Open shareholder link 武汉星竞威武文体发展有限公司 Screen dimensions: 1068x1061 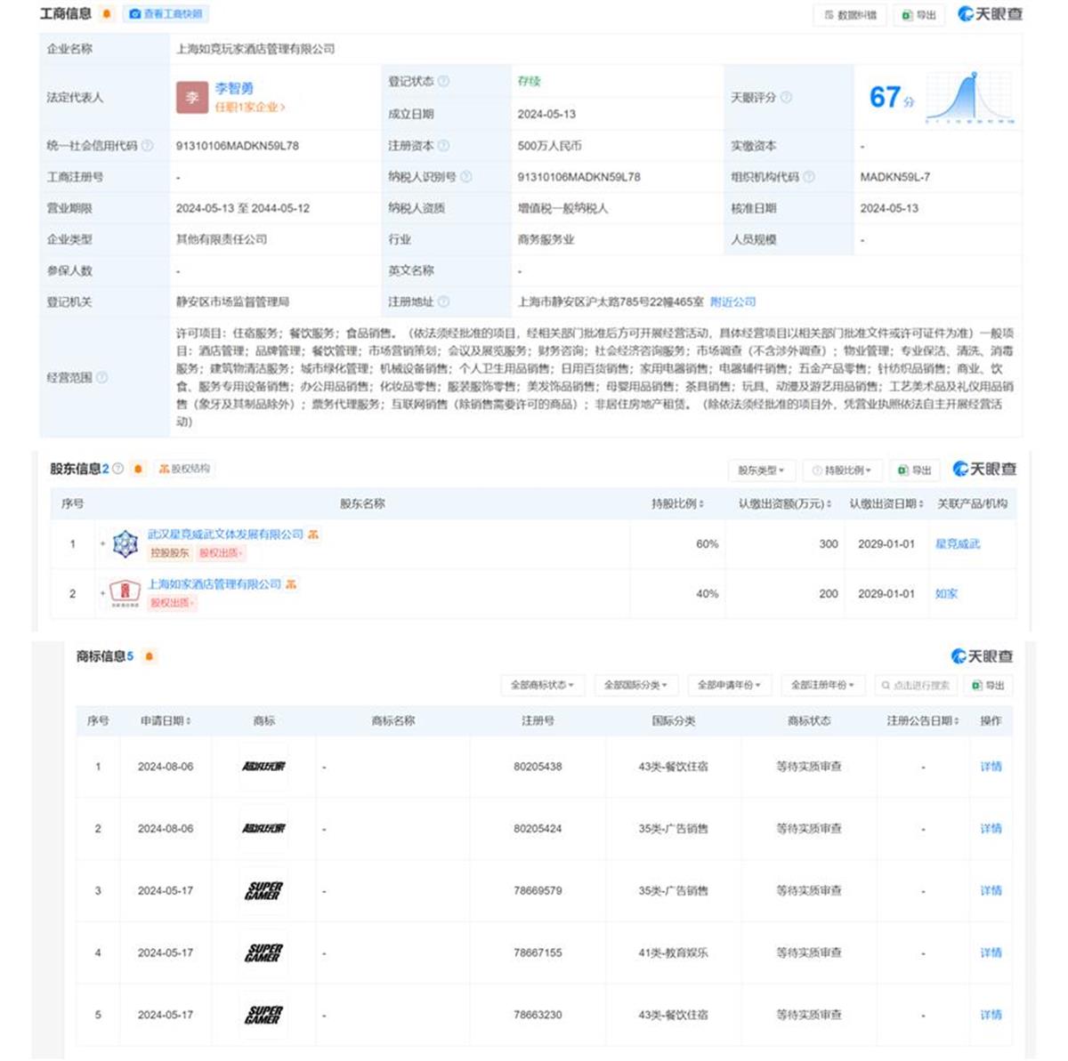click(x=225, y=535)
